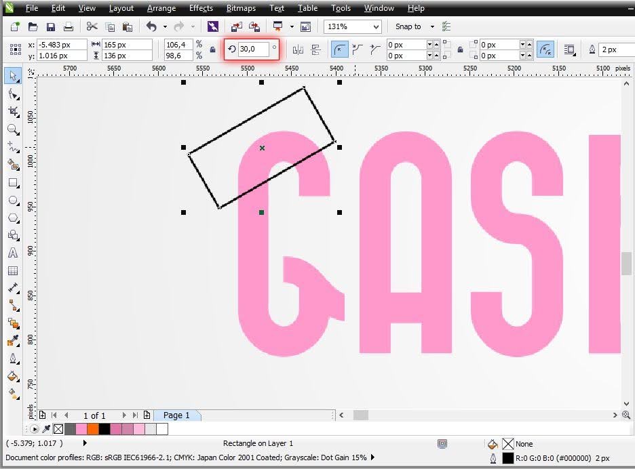Click the Import icon
The height and width of the screenshot is (469, 635).
237,26
